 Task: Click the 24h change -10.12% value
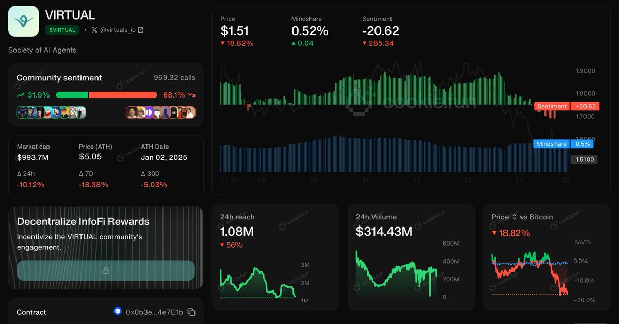pyautogui.click(x=30, y=184)
